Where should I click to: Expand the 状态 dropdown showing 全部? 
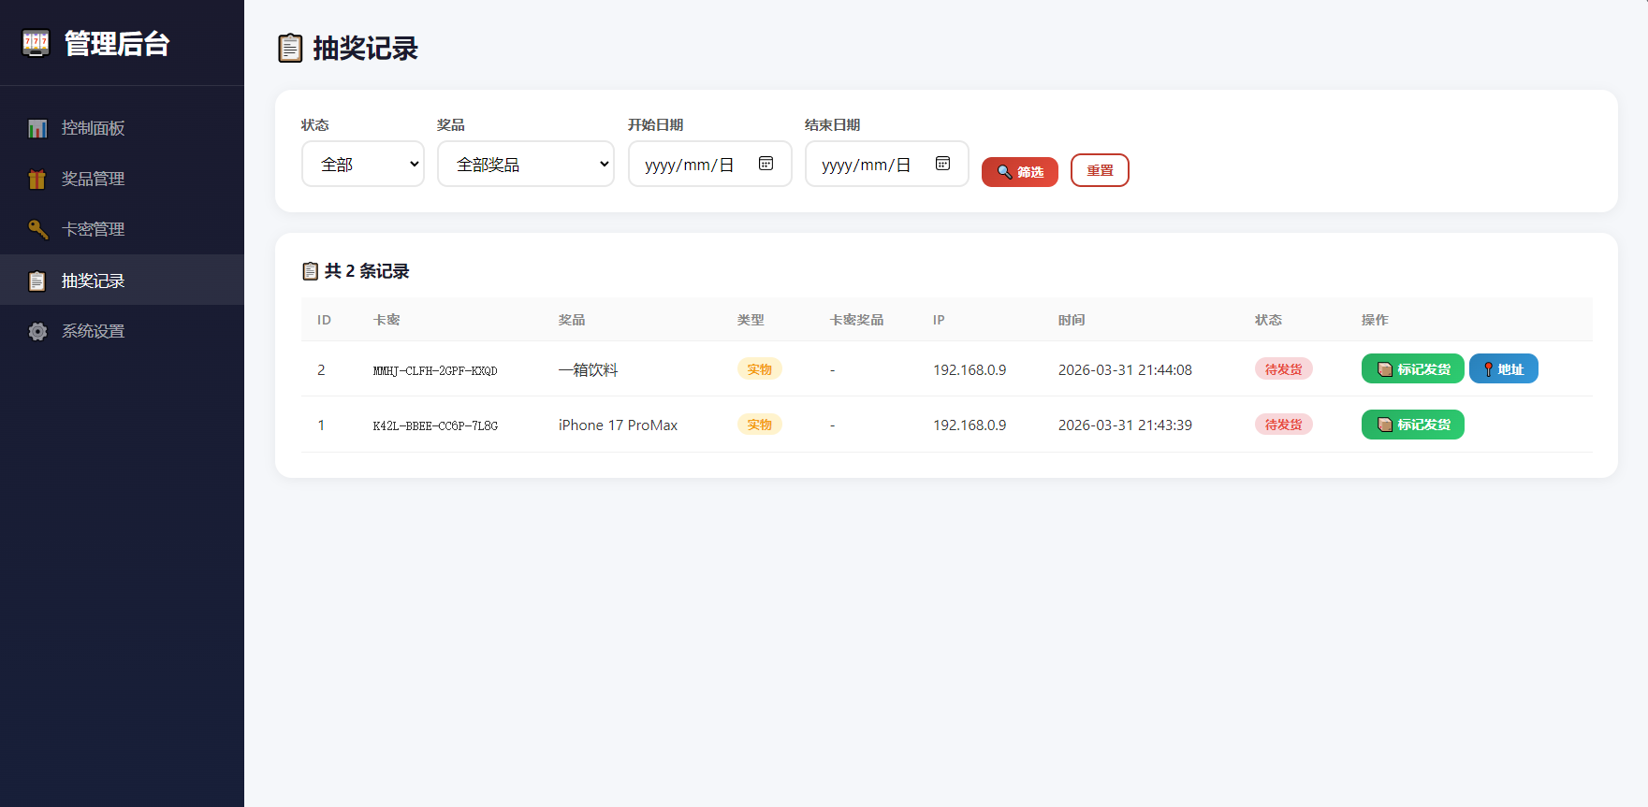pyautogui.click(x=363, y=165)
